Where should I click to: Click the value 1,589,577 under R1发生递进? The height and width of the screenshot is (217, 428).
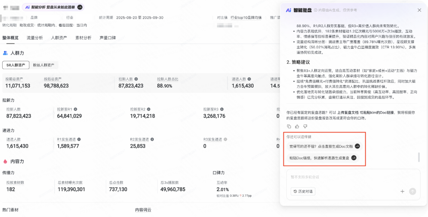click(x=68, y=146)
